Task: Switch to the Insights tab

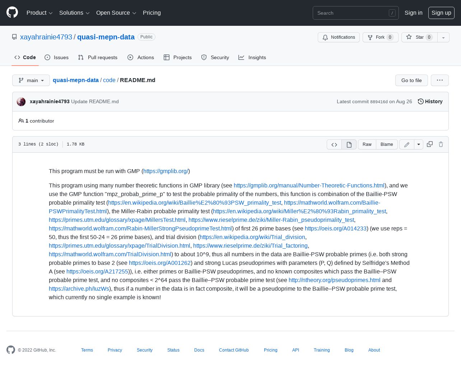Action: (252, 57)
